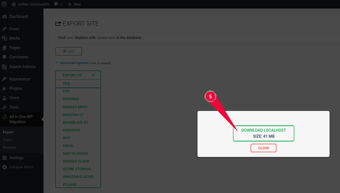
Task: Click the comments bubble icon in admin bar
Action: [56, 4]
